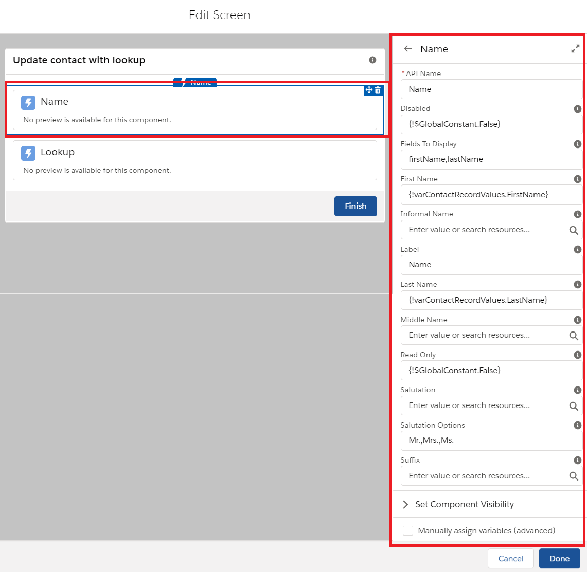Show help for the Read Only field

578,355
